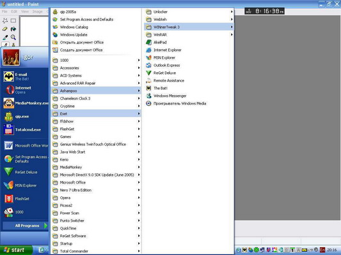This screenshot has width=341, height=255.
Task: Expand ACD Systems submenu
Action: (96, 75)
